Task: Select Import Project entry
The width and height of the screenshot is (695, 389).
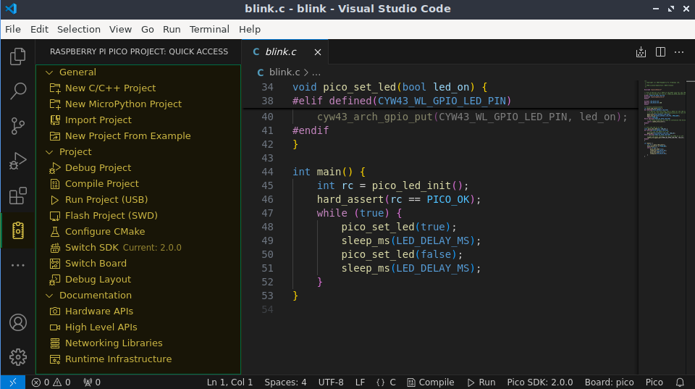Action: [138, 120]
